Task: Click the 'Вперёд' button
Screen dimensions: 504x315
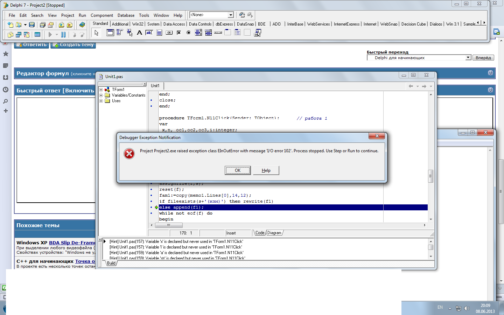Action: [483, 58]
